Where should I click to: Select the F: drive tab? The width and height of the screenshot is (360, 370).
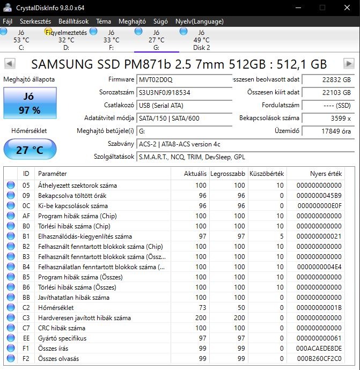tap(112, 40)
